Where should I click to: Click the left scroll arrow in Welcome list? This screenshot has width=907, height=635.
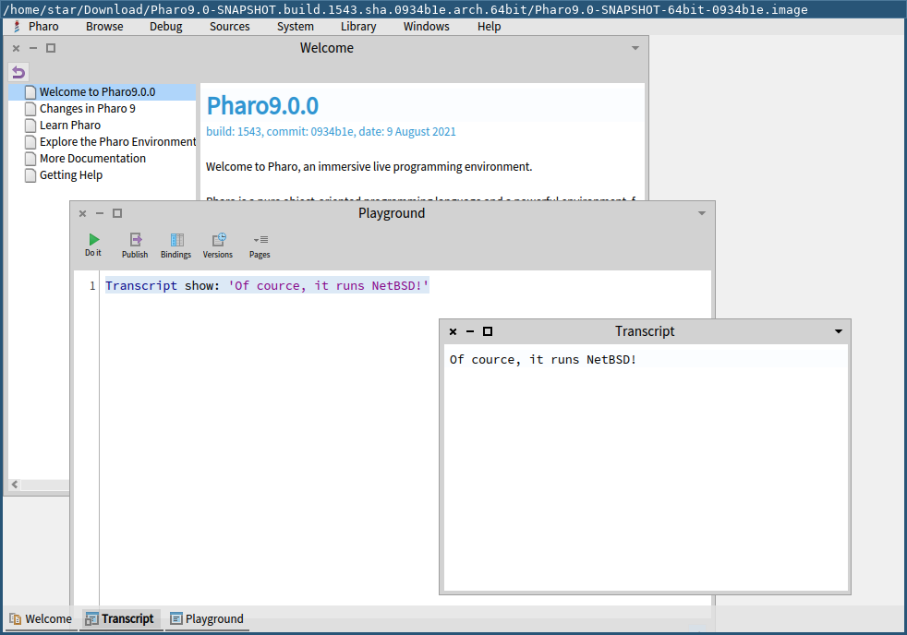point(15,485)
